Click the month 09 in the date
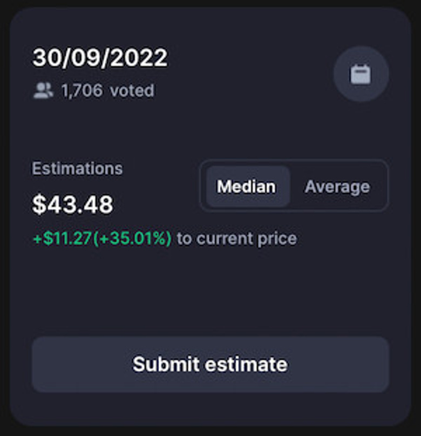421x436 pixels. pos(84,58)
